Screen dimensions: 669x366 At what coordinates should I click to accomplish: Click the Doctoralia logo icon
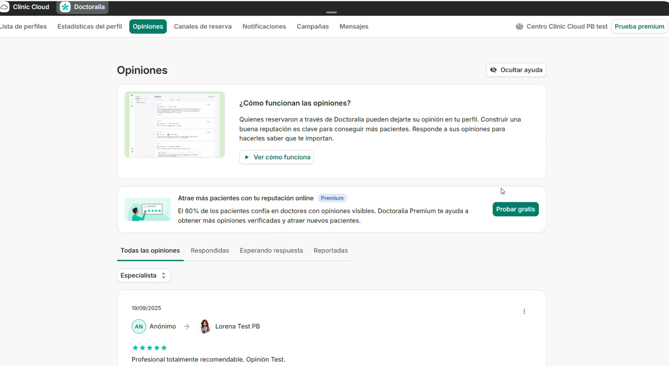pyautogui.click(x=65, y=7)
